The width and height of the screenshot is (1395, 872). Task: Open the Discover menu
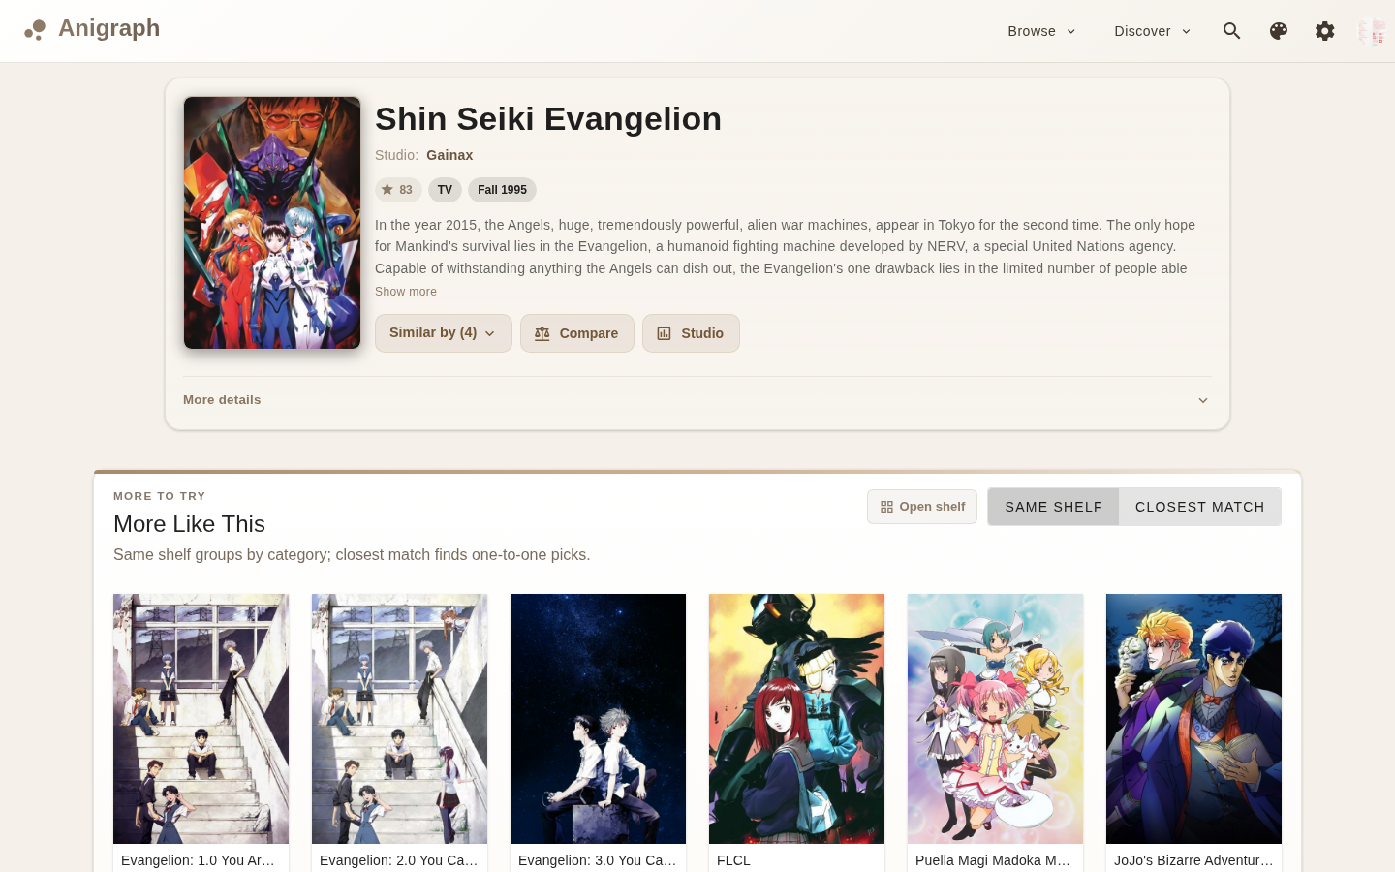[1153, 31]
